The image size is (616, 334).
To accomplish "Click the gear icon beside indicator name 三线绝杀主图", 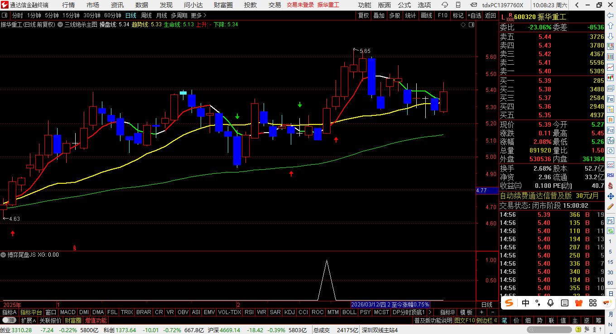I will [x=60, y=24].
